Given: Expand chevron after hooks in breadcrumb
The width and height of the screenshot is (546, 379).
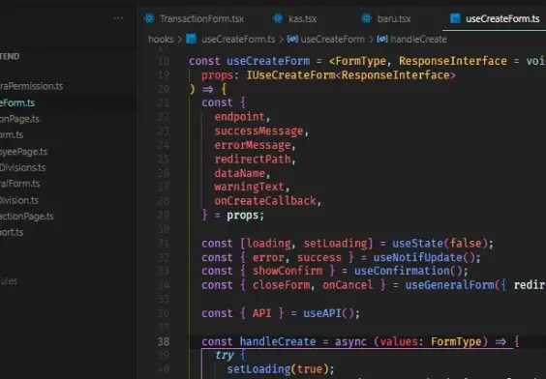Looking at the screenshot, I should (x=180, y=40).
